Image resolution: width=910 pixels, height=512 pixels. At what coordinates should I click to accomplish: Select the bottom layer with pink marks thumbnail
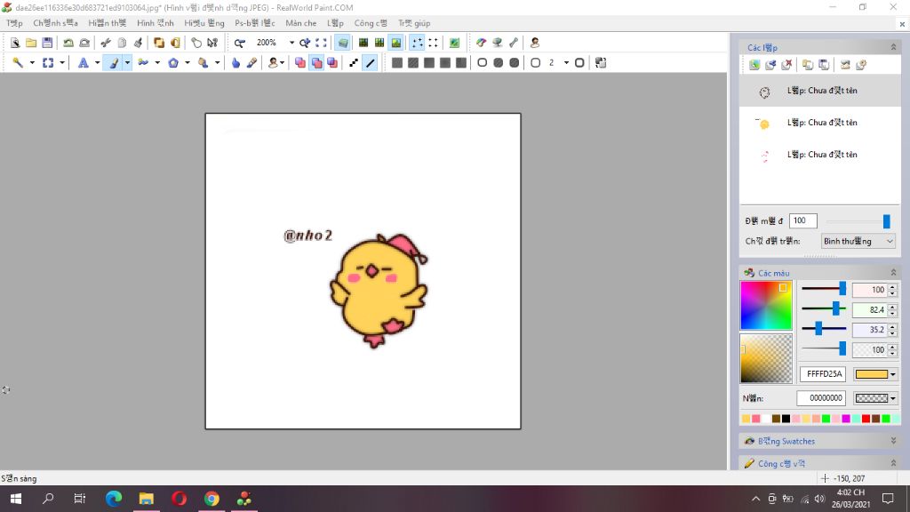(x=820, y=155)
